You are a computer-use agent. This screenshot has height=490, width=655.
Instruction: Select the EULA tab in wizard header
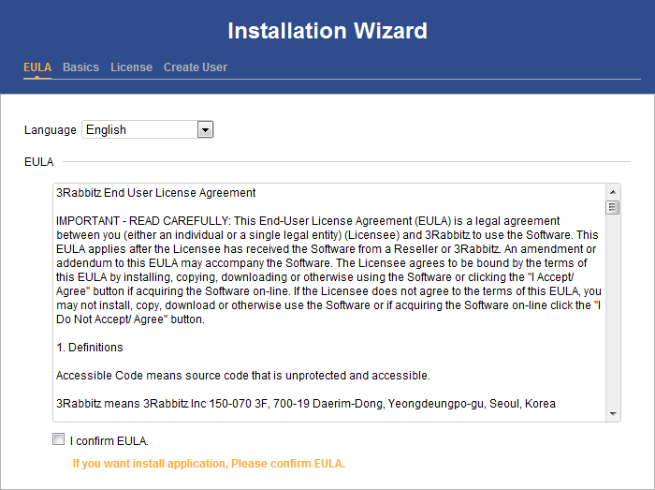[37, 67]
